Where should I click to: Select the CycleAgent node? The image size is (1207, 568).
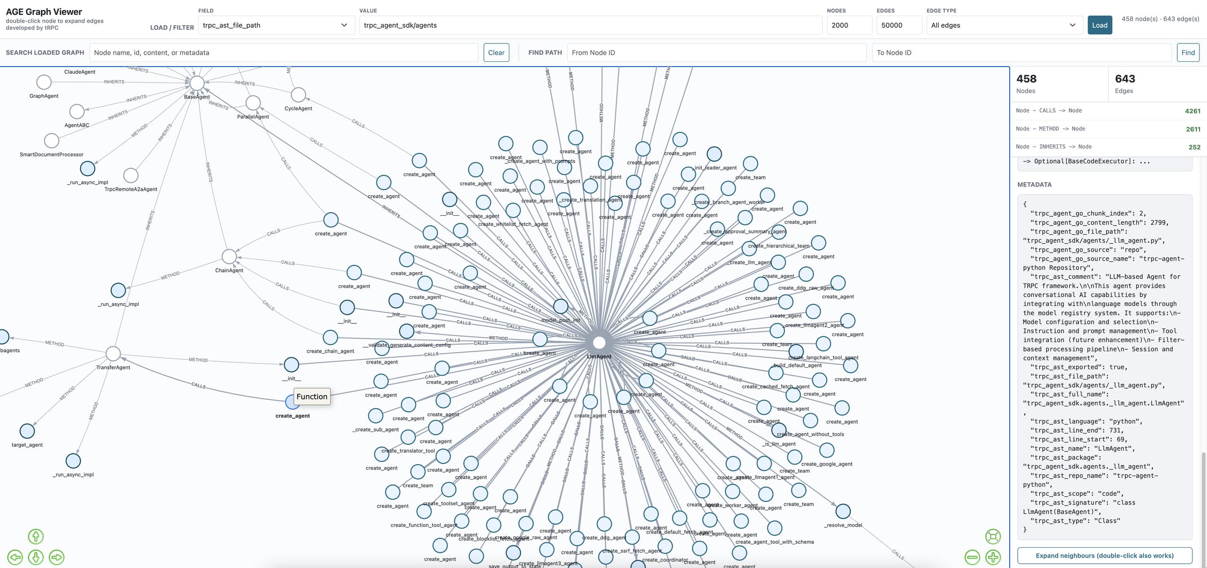[x=298, y=94]
